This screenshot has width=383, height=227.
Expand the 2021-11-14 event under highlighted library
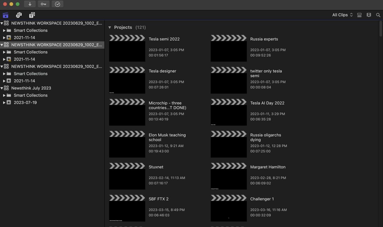(4, 59)
